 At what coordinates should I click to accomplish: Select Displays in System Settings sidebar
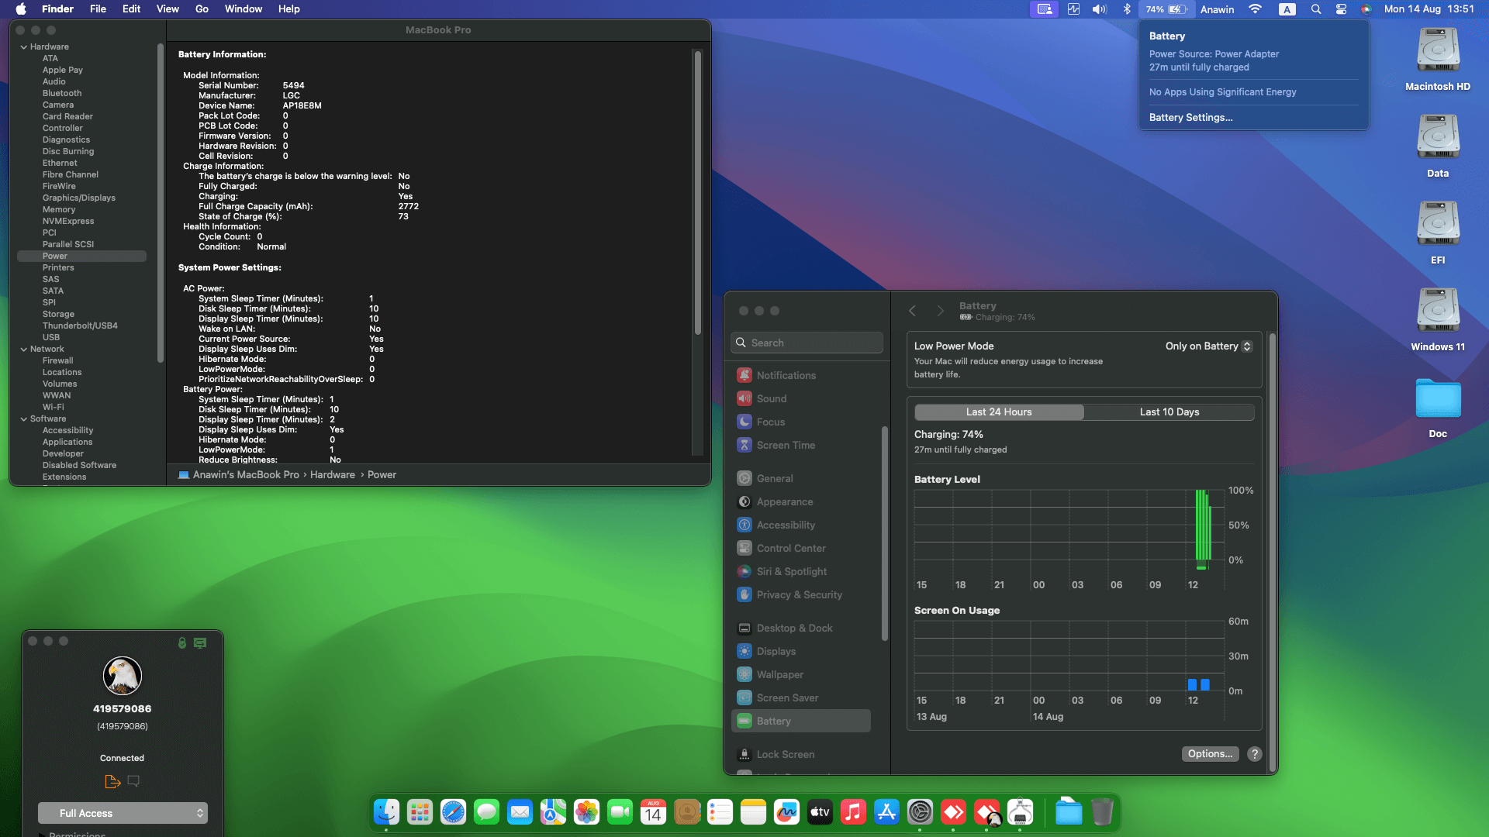[x=776, y=651]
